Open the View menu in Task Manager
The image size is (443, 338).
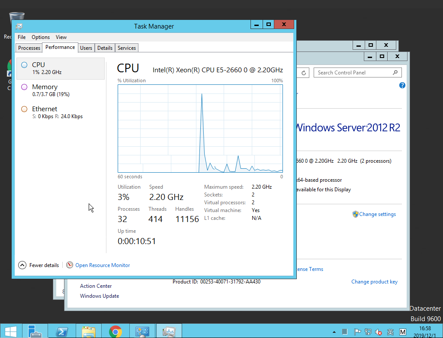61,37
